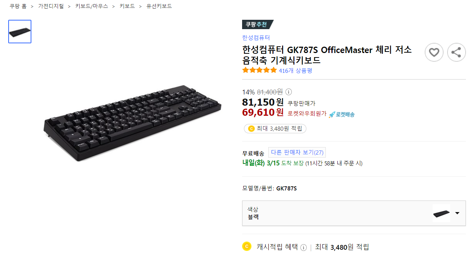Click the keyboard thumbnail in the gallery

[x=19, y=31]
